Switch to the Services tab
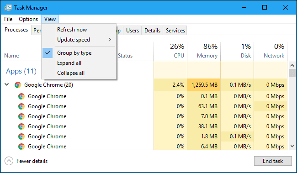Screen dimensions: 297x173 (175, 31)
